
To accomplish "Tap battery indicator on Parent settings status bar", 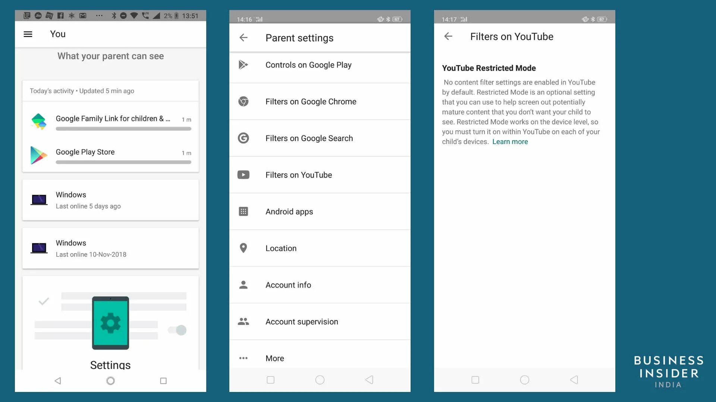I will tap(398, 19).
